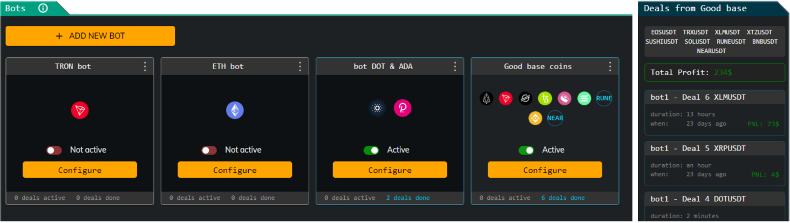Image resolution: width=790 pixels, height=223 pixels.
Task: Turn off the Good base coins toggle
Action: (x=526, y=150)
